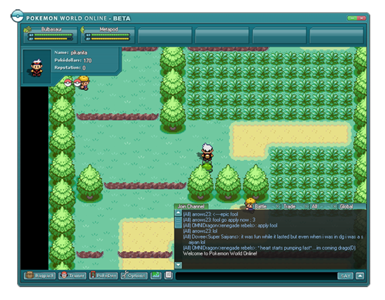This screenshot has height=300, width=385.
Task: Close the Battle chat tab
Action: click(277, 207)
